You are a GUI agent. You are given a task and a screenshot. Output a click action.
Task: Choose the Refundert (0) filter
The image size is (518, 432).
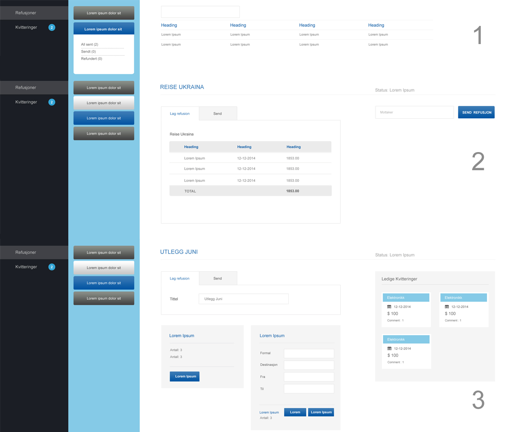pyautogui.click(x=92, y=58)
